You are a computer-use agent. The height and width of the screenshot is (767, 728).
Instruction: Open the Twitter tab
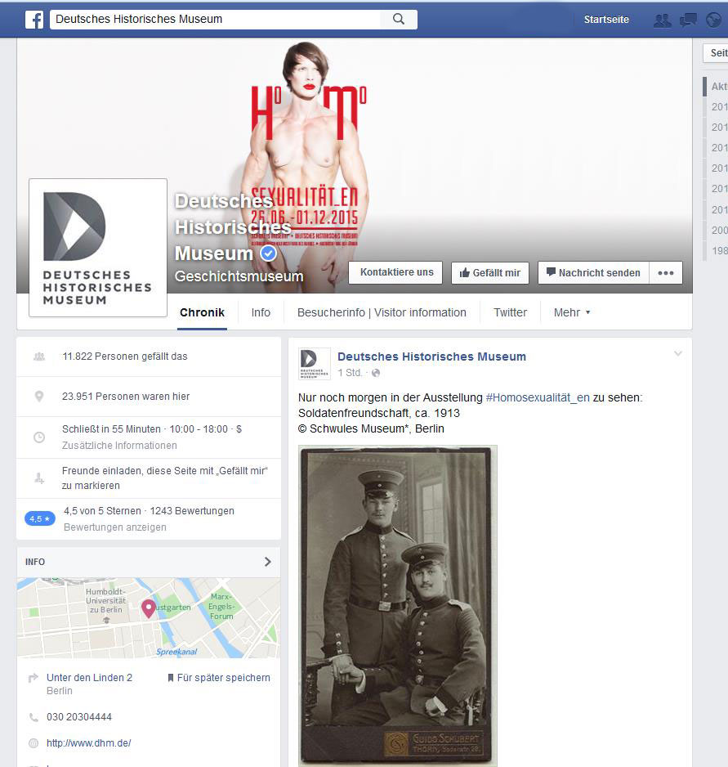(x=510, y=312)
